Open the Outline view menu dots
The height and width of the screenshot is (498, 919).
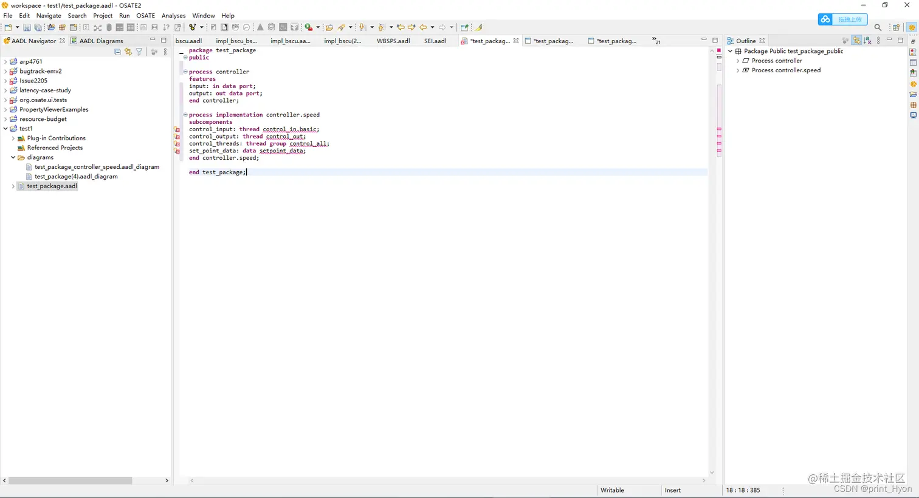point(878,41)
